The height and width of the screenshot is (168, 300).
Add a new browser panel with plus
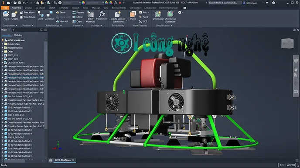(x=14, y=30)
